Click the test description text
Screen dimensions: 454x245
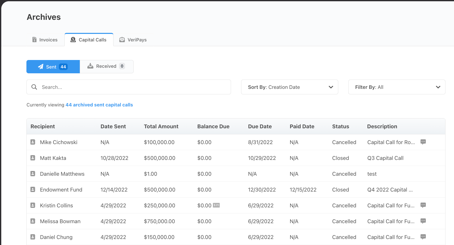tap(372, 174)
